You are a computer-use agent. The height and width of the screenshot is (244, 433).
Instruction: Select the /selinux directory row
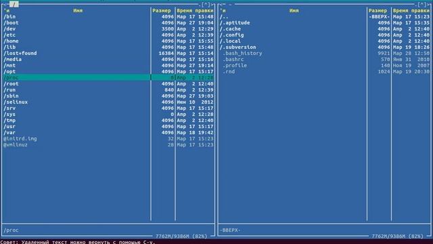pos(108,102)
